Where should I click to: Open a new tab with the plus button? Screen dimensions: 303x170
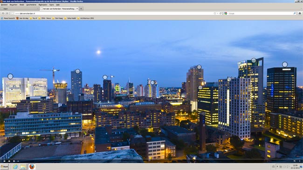81,9
